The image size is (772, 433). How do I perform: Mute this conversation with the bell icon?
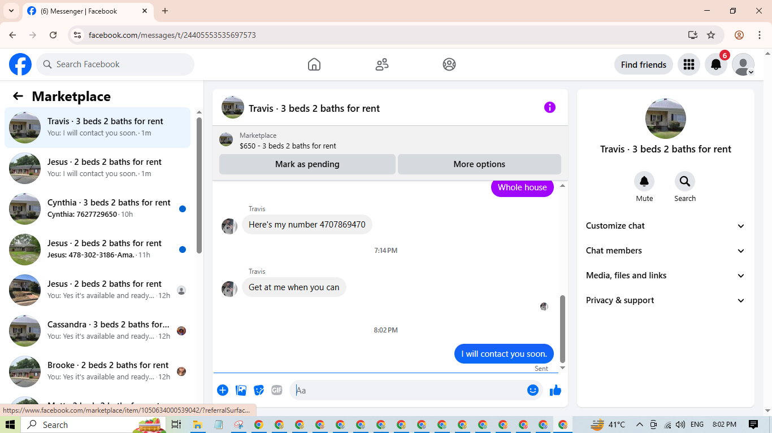(x=644, y=181)
